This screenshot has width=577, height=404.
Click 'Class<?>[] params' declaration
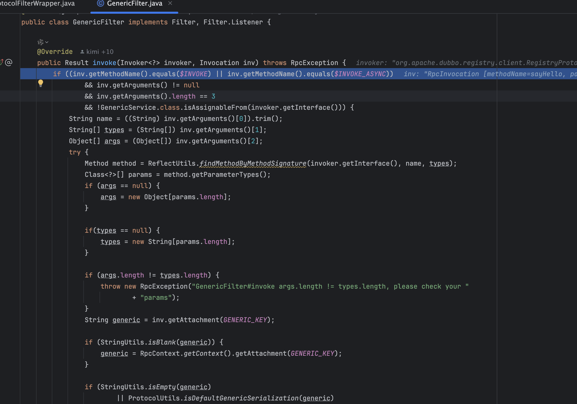(118, 175)
